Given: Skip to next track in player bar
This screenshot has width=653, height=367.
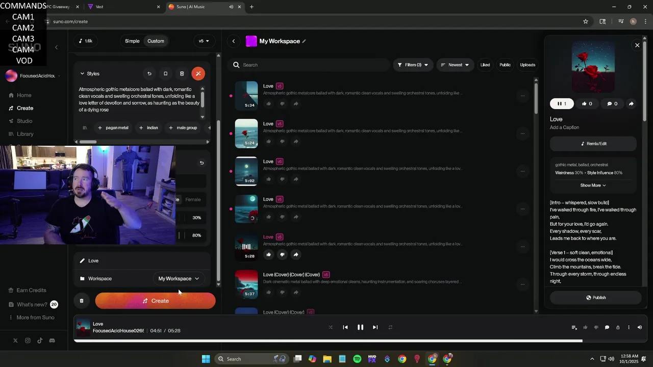Looking at the screenshot, I should click(x=375, y=327).
